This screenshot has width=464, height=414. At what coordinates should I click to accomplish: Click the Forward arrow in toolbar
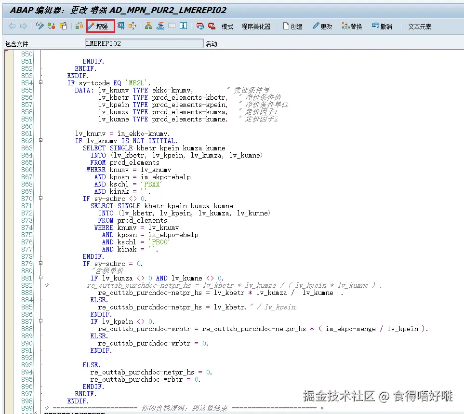(x=24, y=26)
